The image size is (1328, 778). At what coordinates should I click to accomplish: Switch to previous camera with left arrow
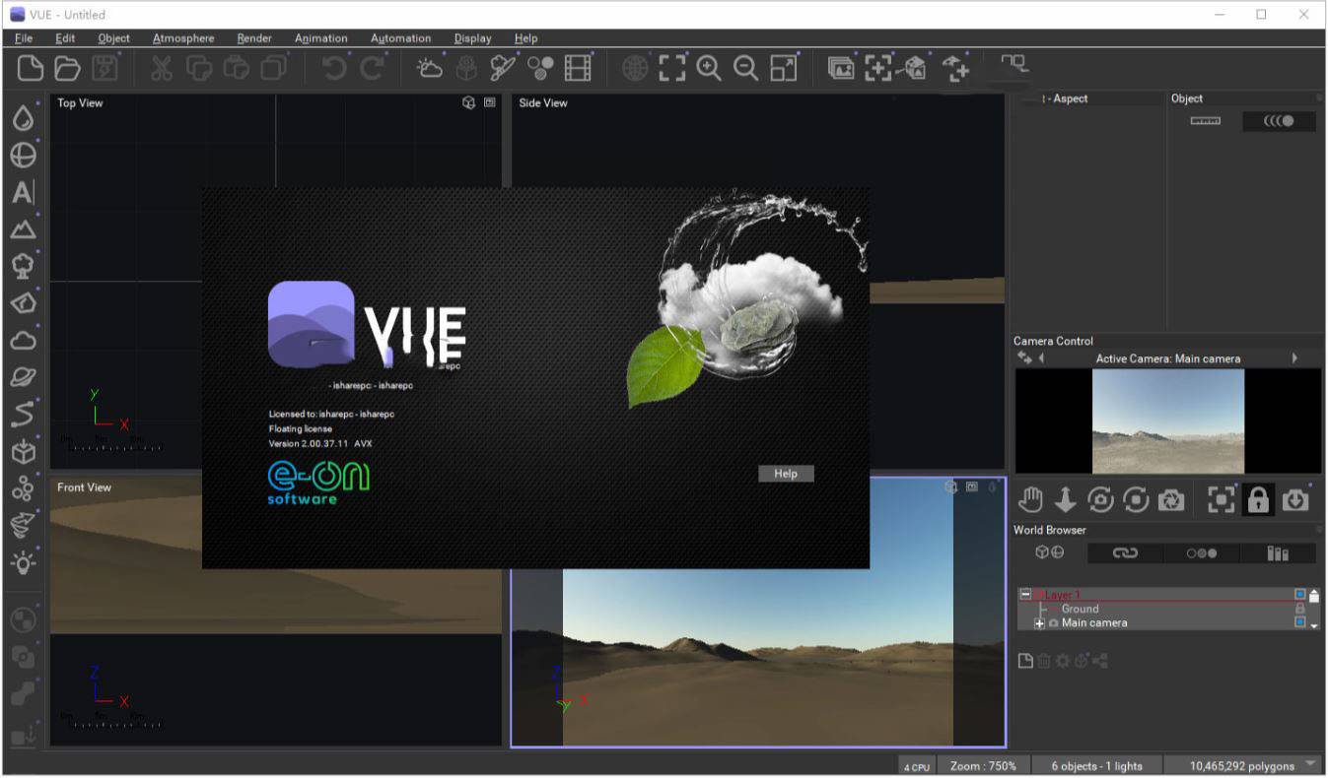tap(1041, 358)
